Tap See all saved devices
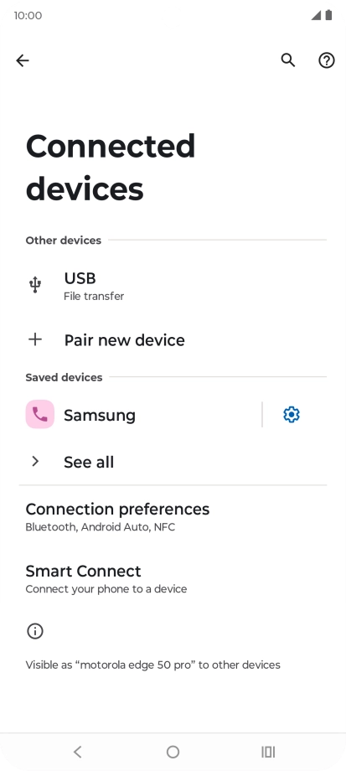 pyautogui.click(x=173, y=462)
